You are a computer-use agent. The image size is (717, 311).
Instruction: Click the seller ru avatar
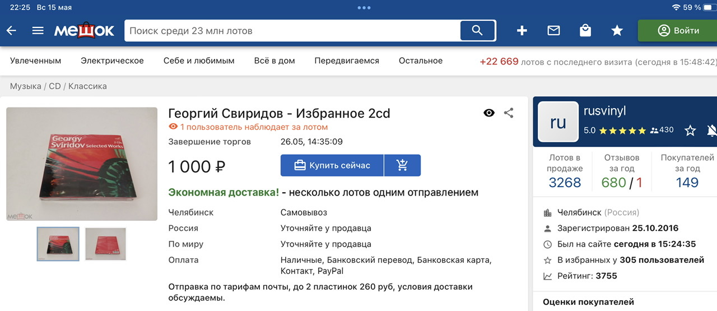(x=558, y=122)
